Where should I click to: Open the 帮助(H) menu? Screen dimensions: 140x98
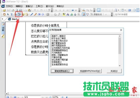(60, 6)
